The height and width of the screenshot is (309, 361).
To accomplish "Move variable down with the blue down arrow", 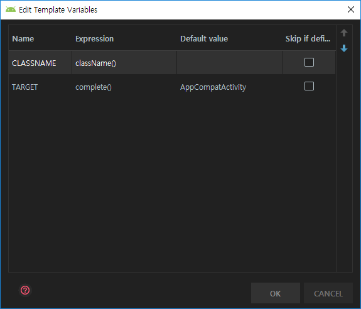I will coord(344,48).
